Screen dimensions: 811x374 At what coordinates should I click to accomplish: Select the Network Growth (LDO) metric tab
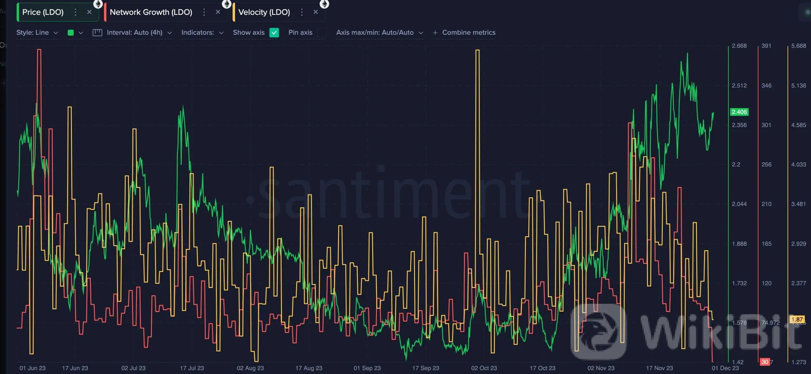[151, 12]
